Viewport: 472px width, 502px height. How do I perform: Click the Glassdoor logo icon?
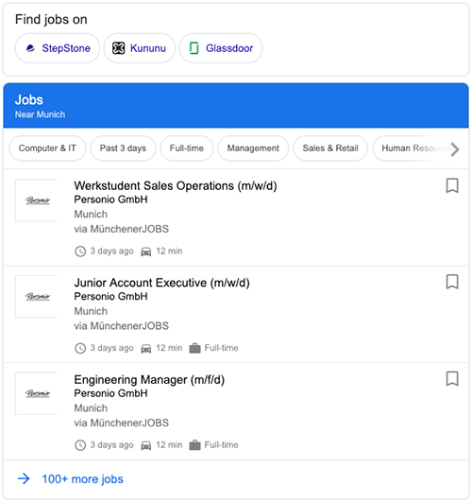click(x=194, y=48)
